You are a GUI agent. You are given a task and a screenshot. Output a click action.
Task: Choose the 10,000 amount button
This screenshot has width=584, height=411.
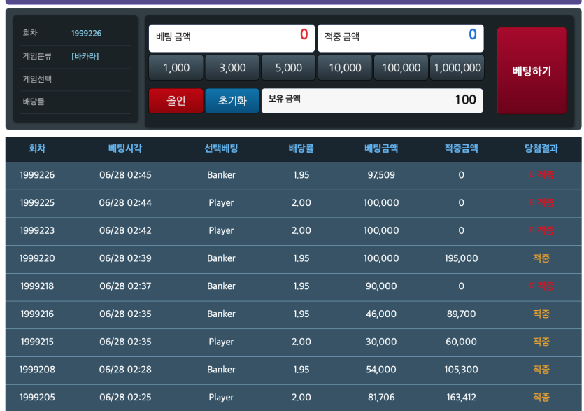(345, 67)
